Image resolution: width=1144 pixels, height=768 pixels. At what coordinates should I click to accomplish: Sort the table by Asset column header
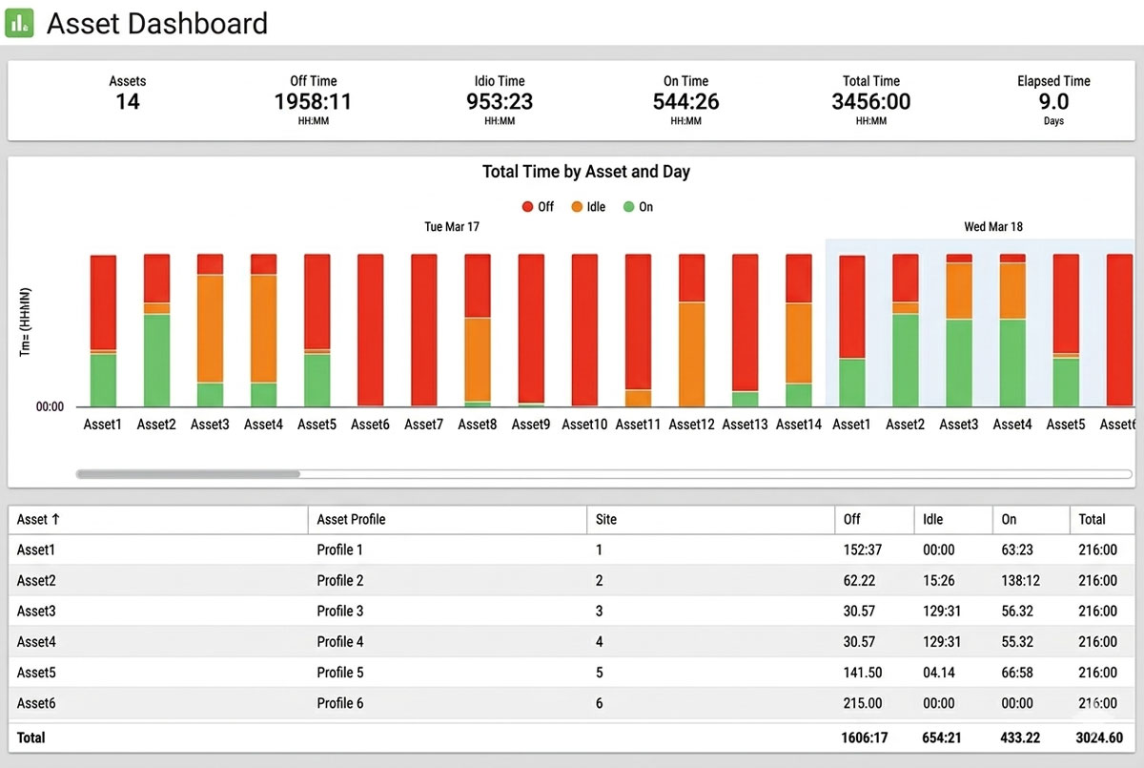[x=38, y=519]
